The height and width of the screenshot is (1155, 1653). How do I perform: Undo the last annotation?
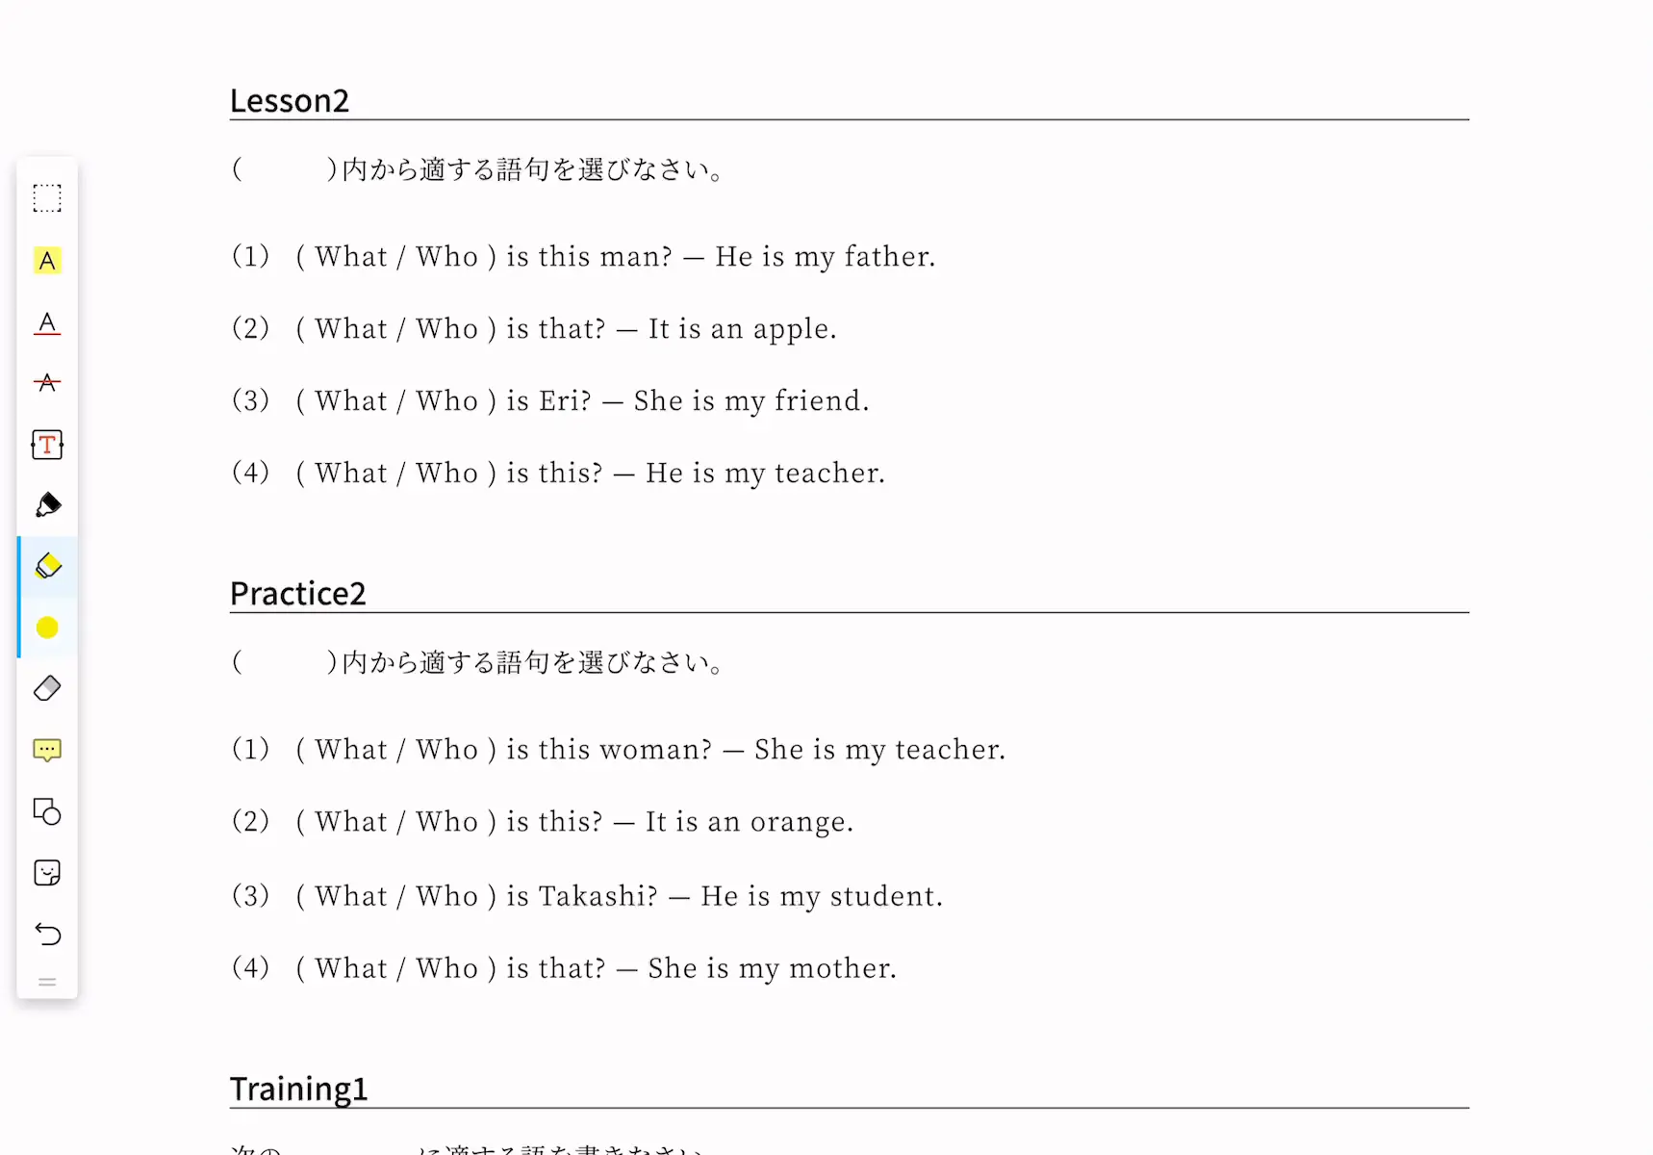pos(47,934)
